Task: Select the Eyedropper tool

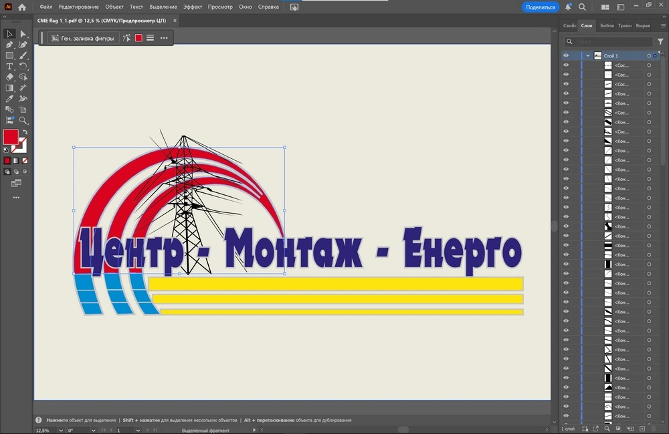Action: [x=10, y=99]
